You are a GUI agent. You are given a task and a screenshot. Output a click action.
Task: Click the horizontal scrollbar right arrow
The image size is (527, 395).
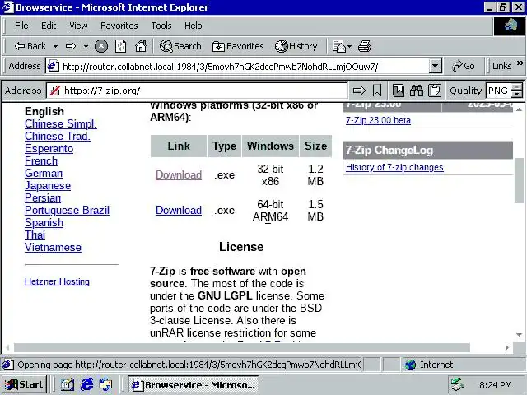507,347
